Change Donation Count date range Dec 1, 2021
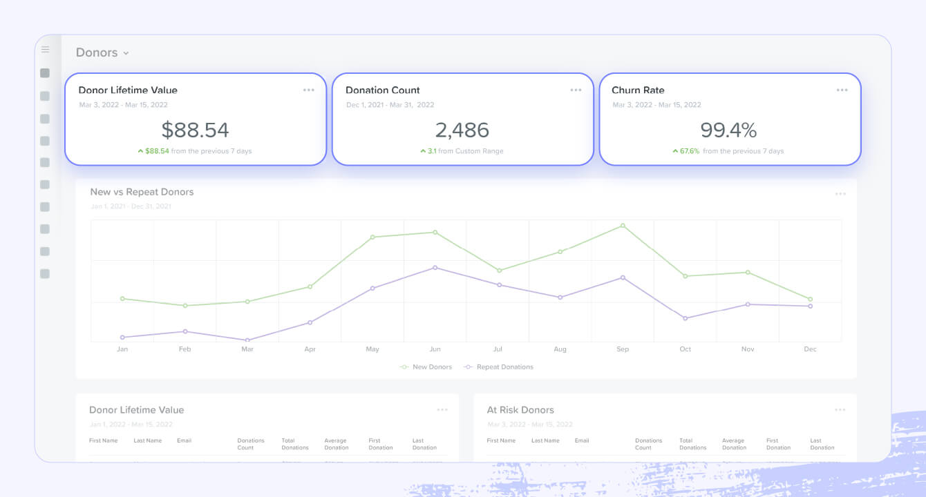The height and width of the screenshot is (497, 926). 390,105
